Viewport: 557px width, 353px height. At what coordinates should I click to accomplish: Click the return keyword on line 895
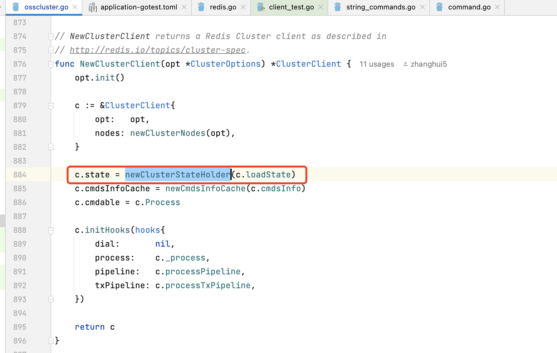click(x=90, y=327)
